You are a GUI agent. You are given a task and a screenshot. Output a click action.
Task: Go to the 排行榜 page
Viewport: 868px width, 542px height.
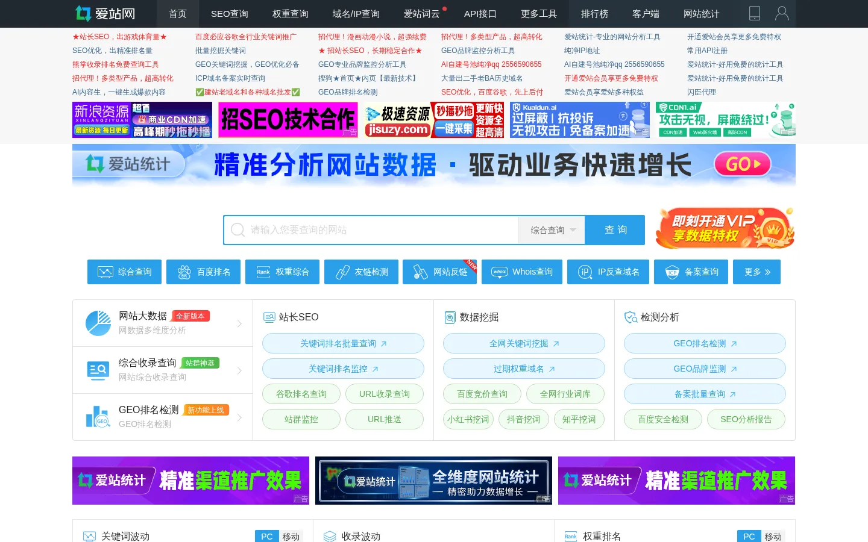(594, 13)
